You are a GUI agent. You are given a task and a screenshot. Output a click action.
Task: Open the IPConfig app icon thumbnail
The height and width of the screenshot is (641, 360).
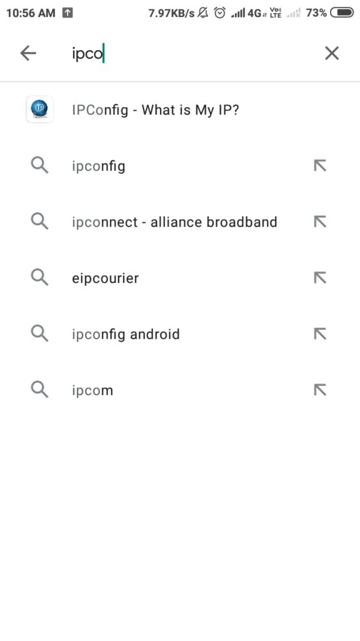(39, 110)
